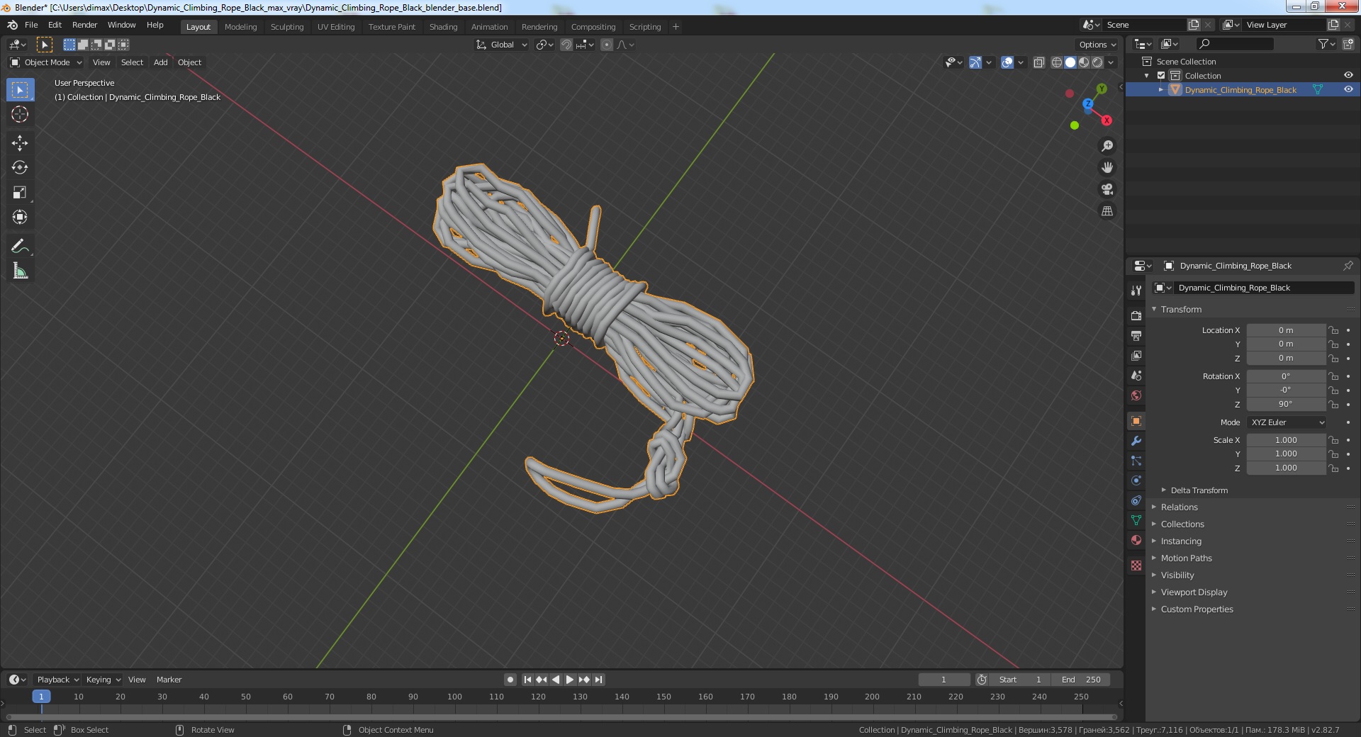The image size is (1361, 737).
Task: Hide Dynamic_Climbing_Rope_Black with eye icon
Action: coord(1348,89)
